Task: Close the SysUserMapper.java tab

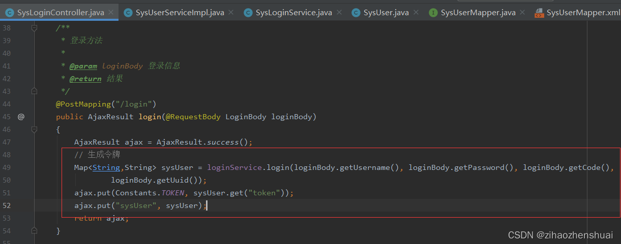Action: tap(523, 13)
